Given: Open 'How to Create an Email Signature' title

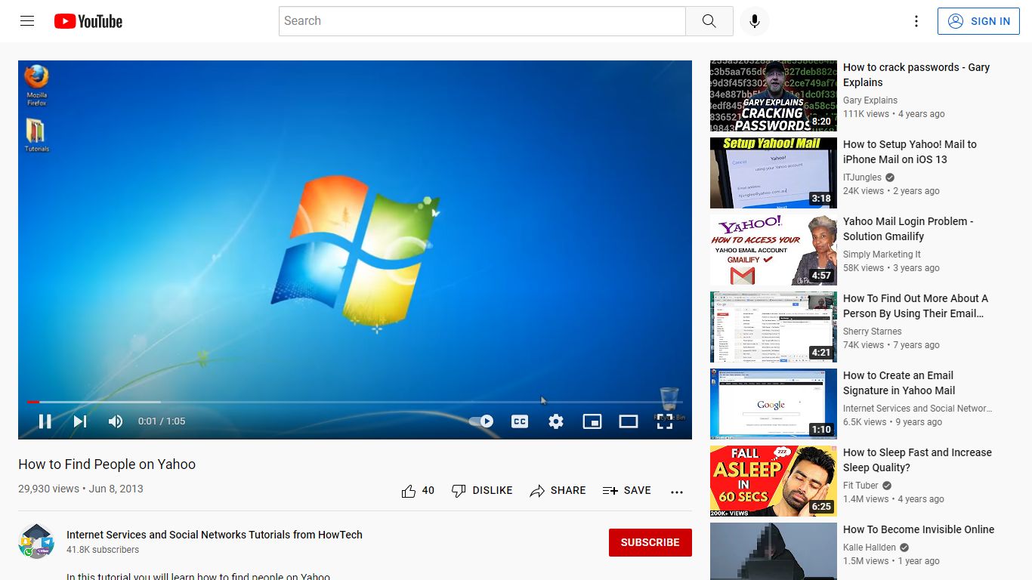Looking at the screenshot, I should click(899, 383).
